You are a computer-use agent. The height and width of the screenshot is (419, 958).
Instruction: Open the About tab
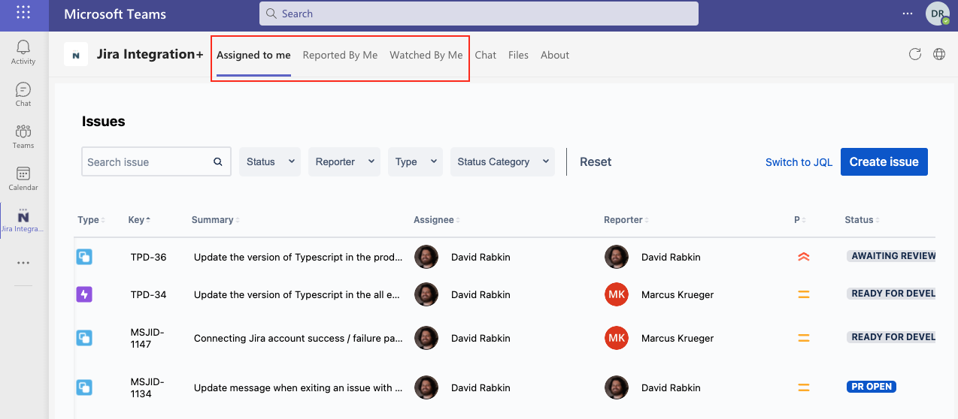(555, 55)
